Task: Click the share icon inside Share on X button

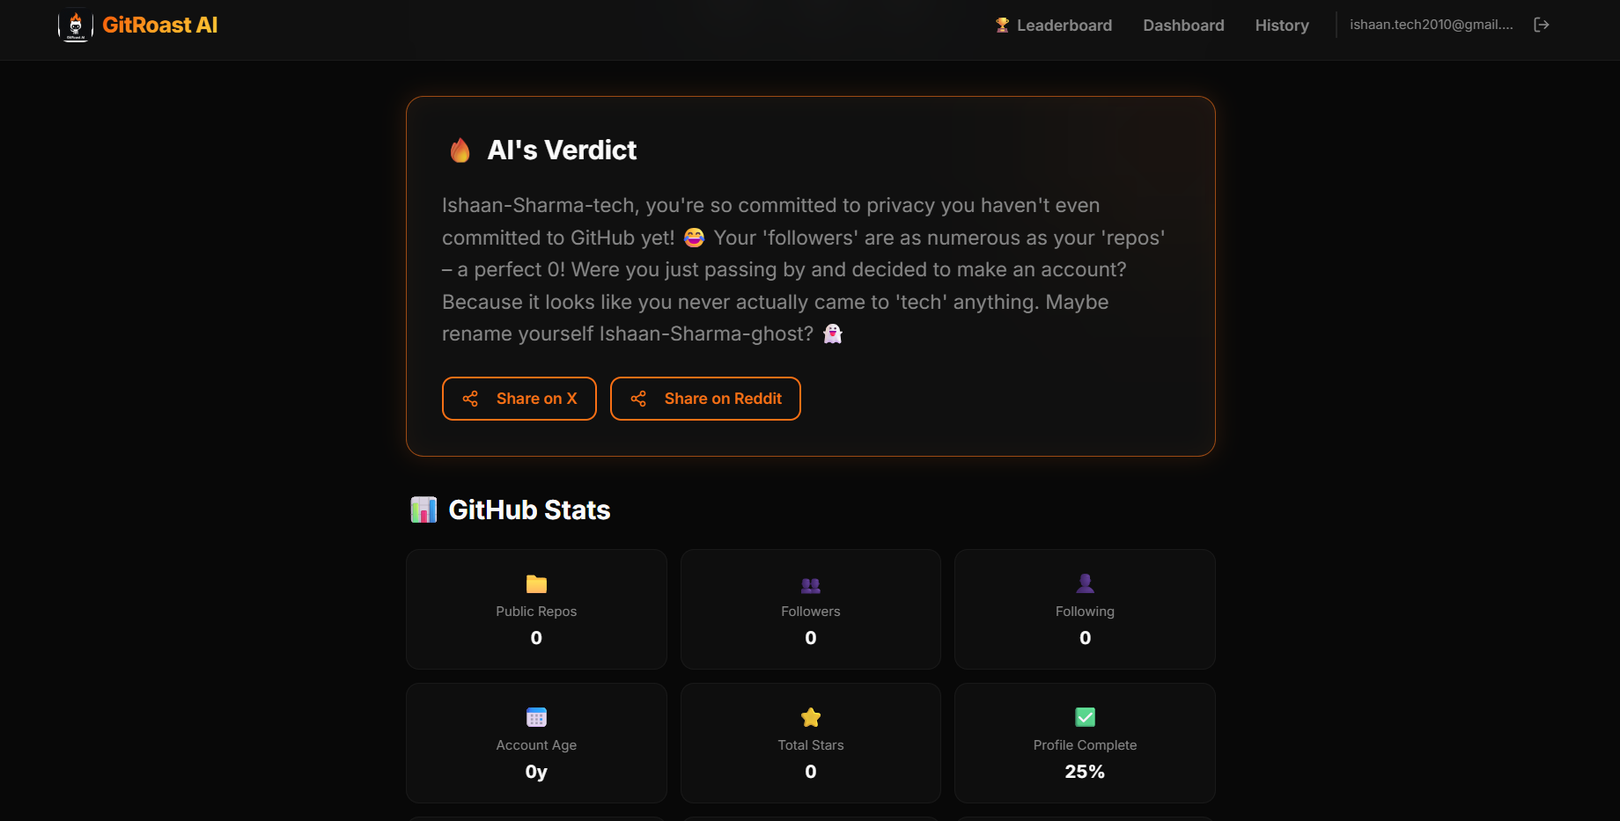Action: click(x=470, y=399)
